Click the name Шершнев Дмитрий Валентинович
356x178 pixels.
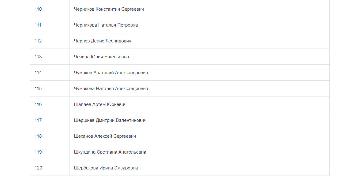pyautogui.click(x=110, y=120)
